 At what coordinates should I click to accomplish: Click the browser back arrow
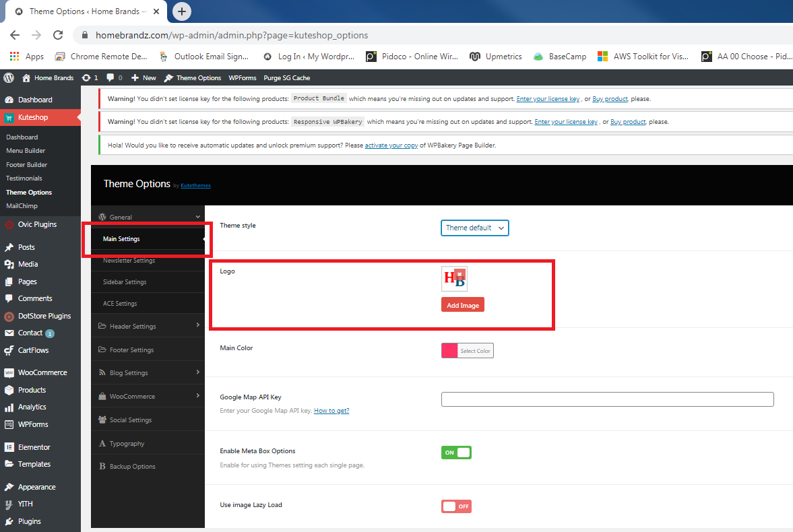pyautogui.click(x=15, y=35)
